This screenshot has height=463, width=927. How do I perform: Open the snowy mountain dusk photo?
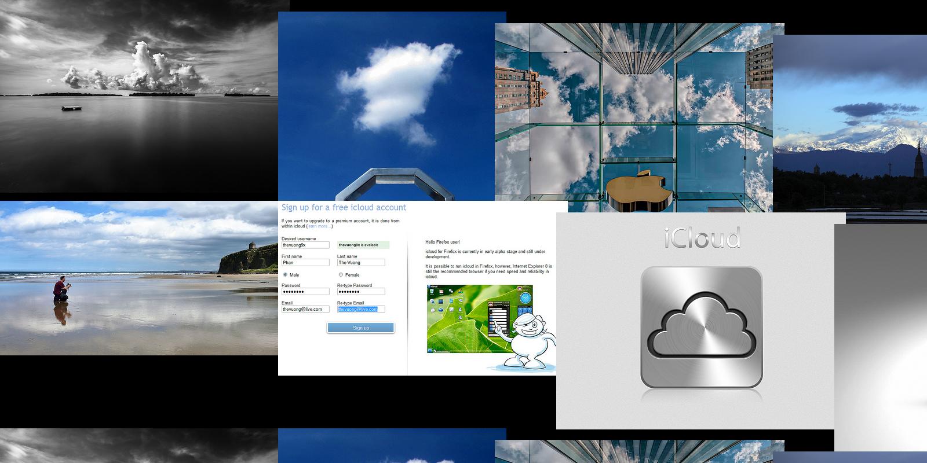tap(850, 129)
